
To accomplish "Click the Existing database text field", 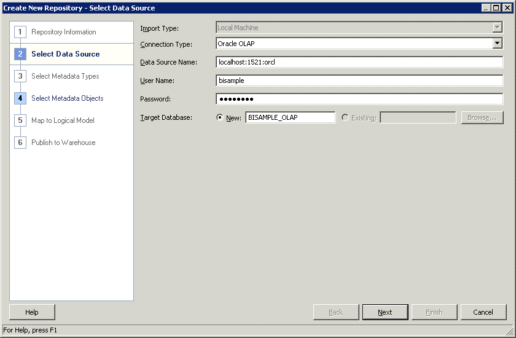I will point(418,117).
